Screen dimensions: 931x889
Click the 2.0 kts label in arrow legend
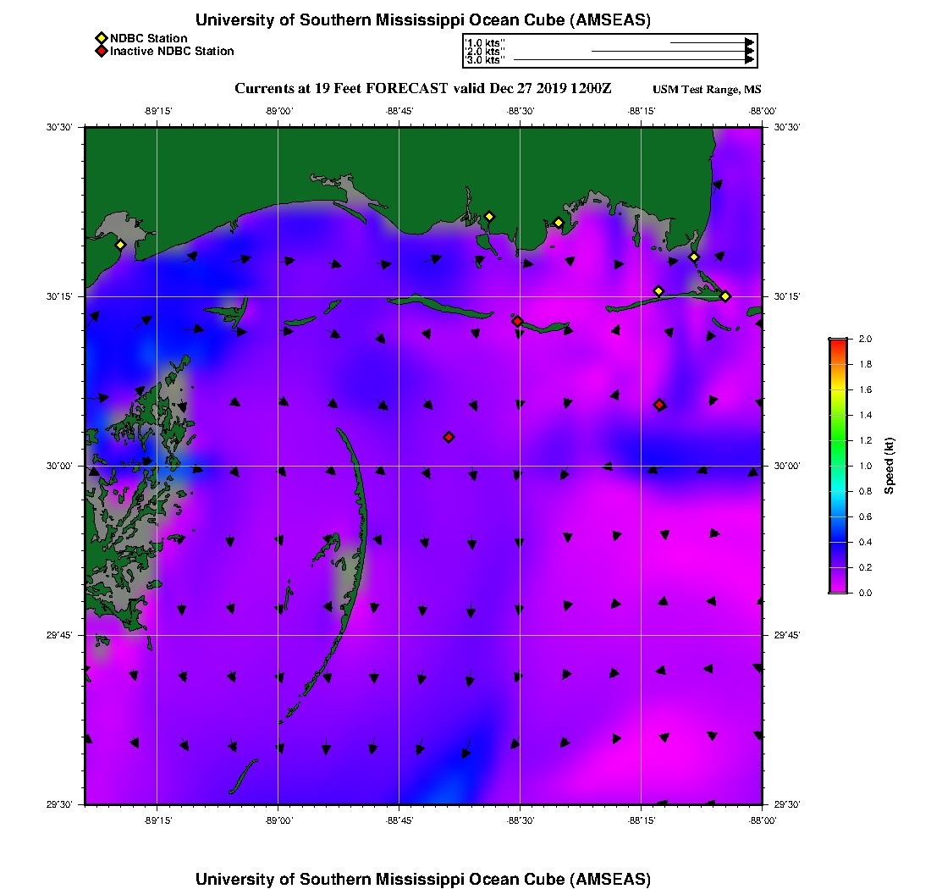[x=486, y=52]
